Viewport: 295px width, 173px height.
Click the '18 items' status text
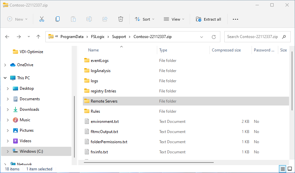12,169
